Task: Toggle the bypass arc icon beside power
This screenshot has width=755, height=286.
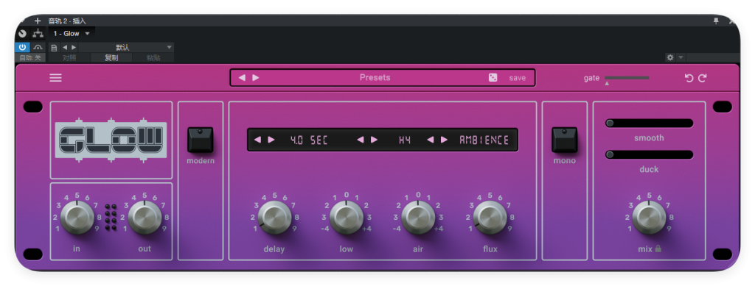Action: tap(38, 48)
